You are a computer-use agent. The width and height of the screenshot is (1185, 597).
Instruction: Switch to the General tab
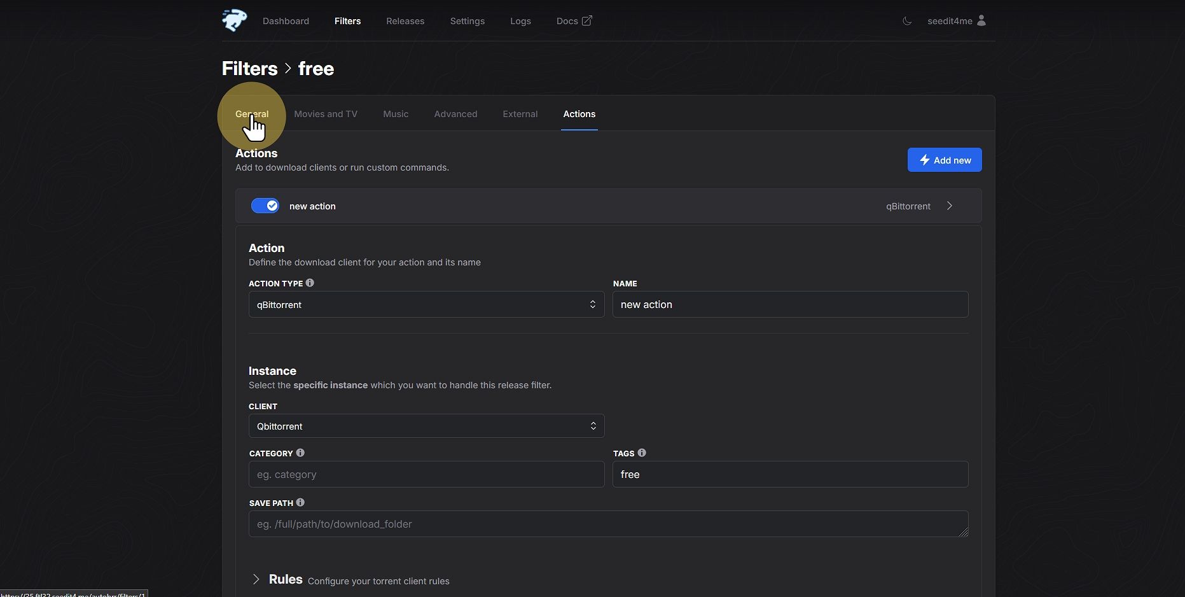(252, 114)
